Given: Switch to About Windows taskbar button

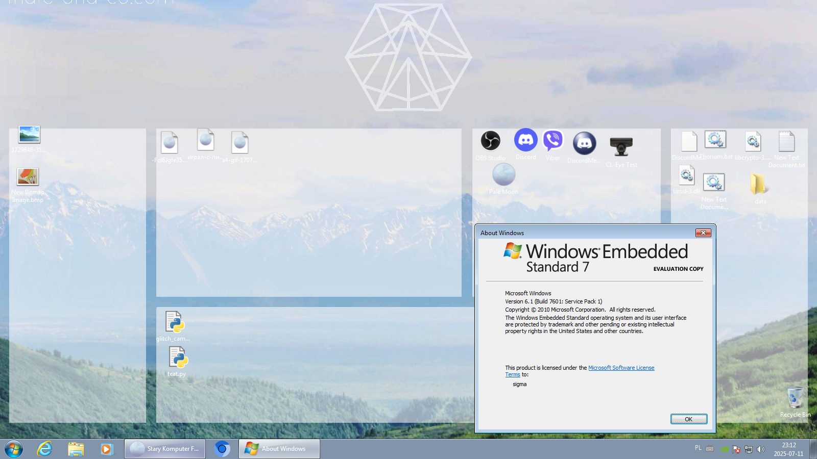Looking at the screenshot, I should click(279, 449).
